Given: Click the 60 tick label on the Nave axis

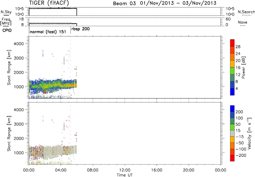Looking at the screenshot, I should [x=228, y=19].
